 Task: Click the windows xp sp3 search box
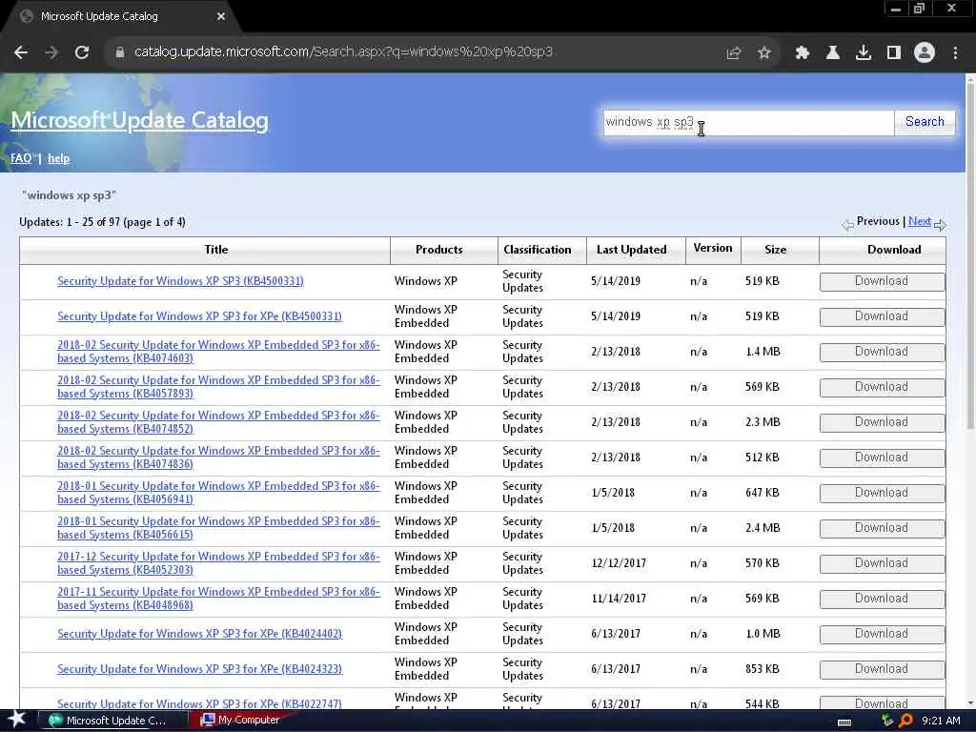[x=748, y=122]
